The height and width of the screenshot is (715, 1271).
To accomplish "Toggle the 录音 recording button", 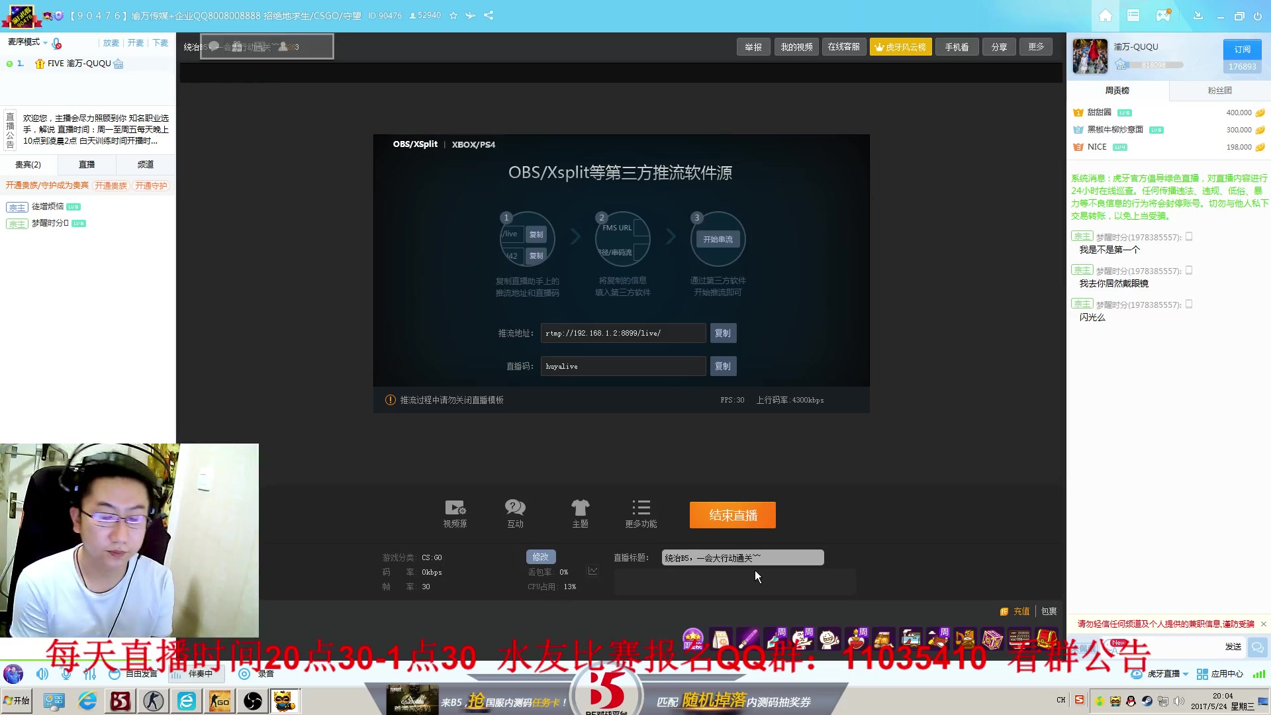I will 257,674.
